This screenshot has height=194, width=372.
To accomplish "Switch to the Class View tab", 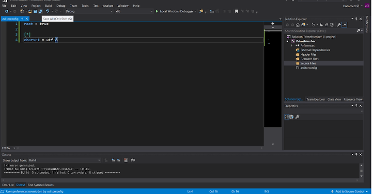I will 334,99.
